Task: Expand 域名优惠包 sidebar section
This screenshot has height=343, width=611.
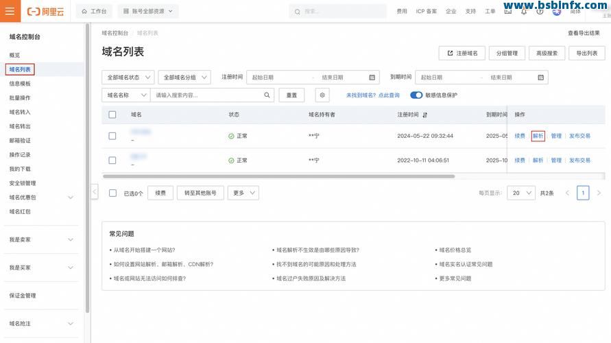Action: point(71,198)
